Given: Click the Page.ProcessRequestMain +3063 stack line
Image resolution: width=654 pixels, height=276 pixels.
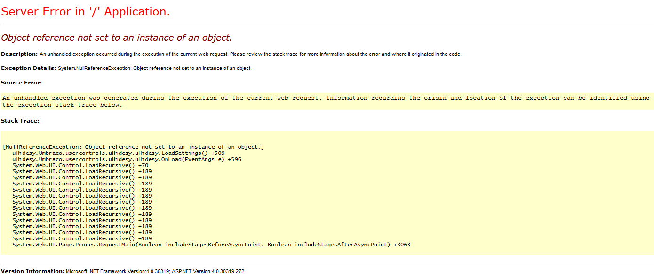Looking at the screenshot, I should (211, 245).
